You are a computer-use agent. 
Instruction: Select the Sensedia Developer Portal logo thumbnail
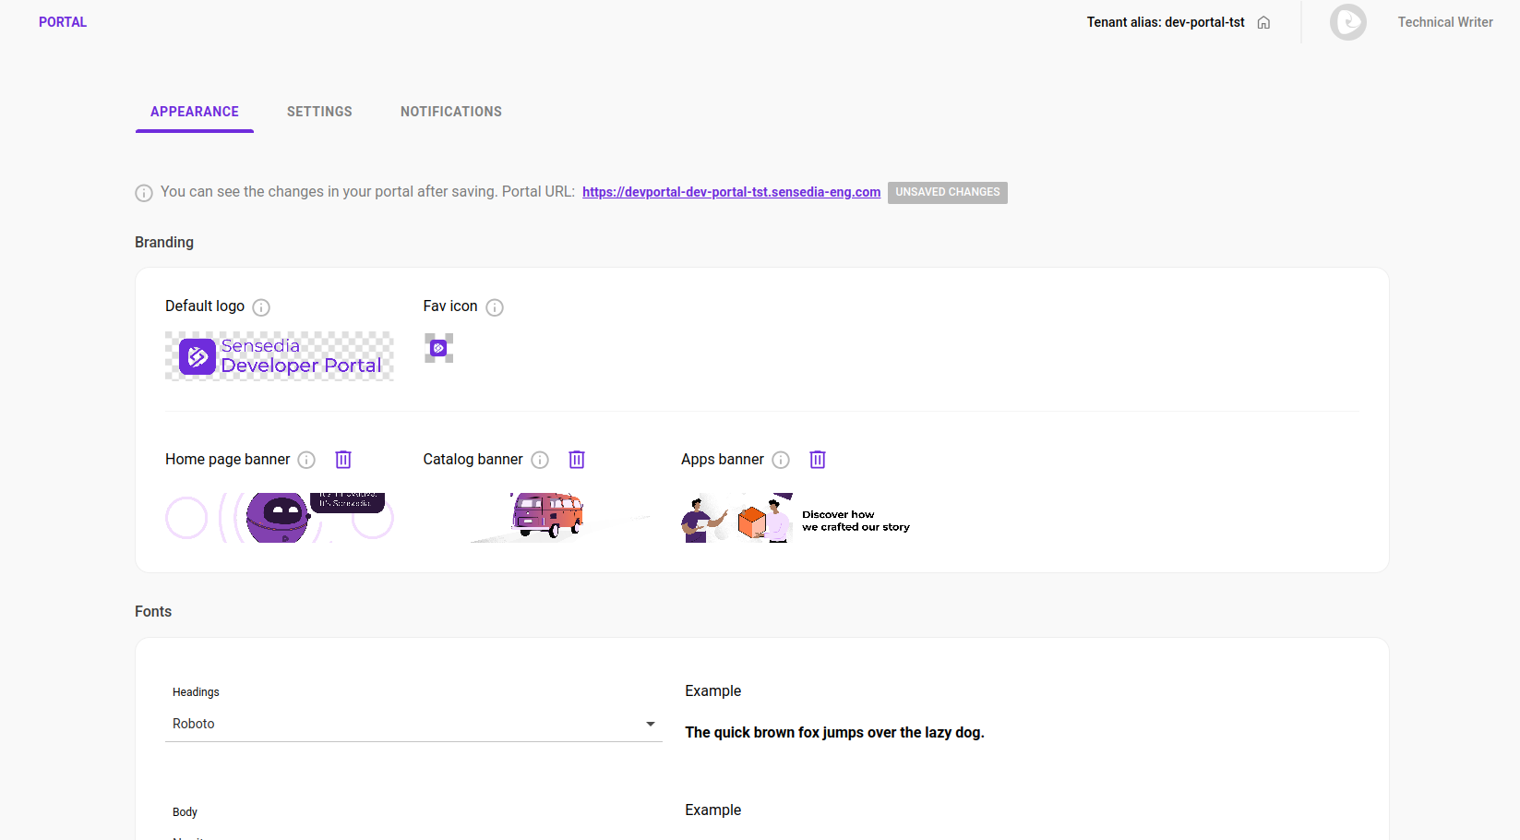pyautogui.click(x=279, y=356)
